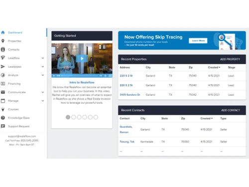Click ADD CONTACT button
The image size is (249, 187).
coord(231,110)
